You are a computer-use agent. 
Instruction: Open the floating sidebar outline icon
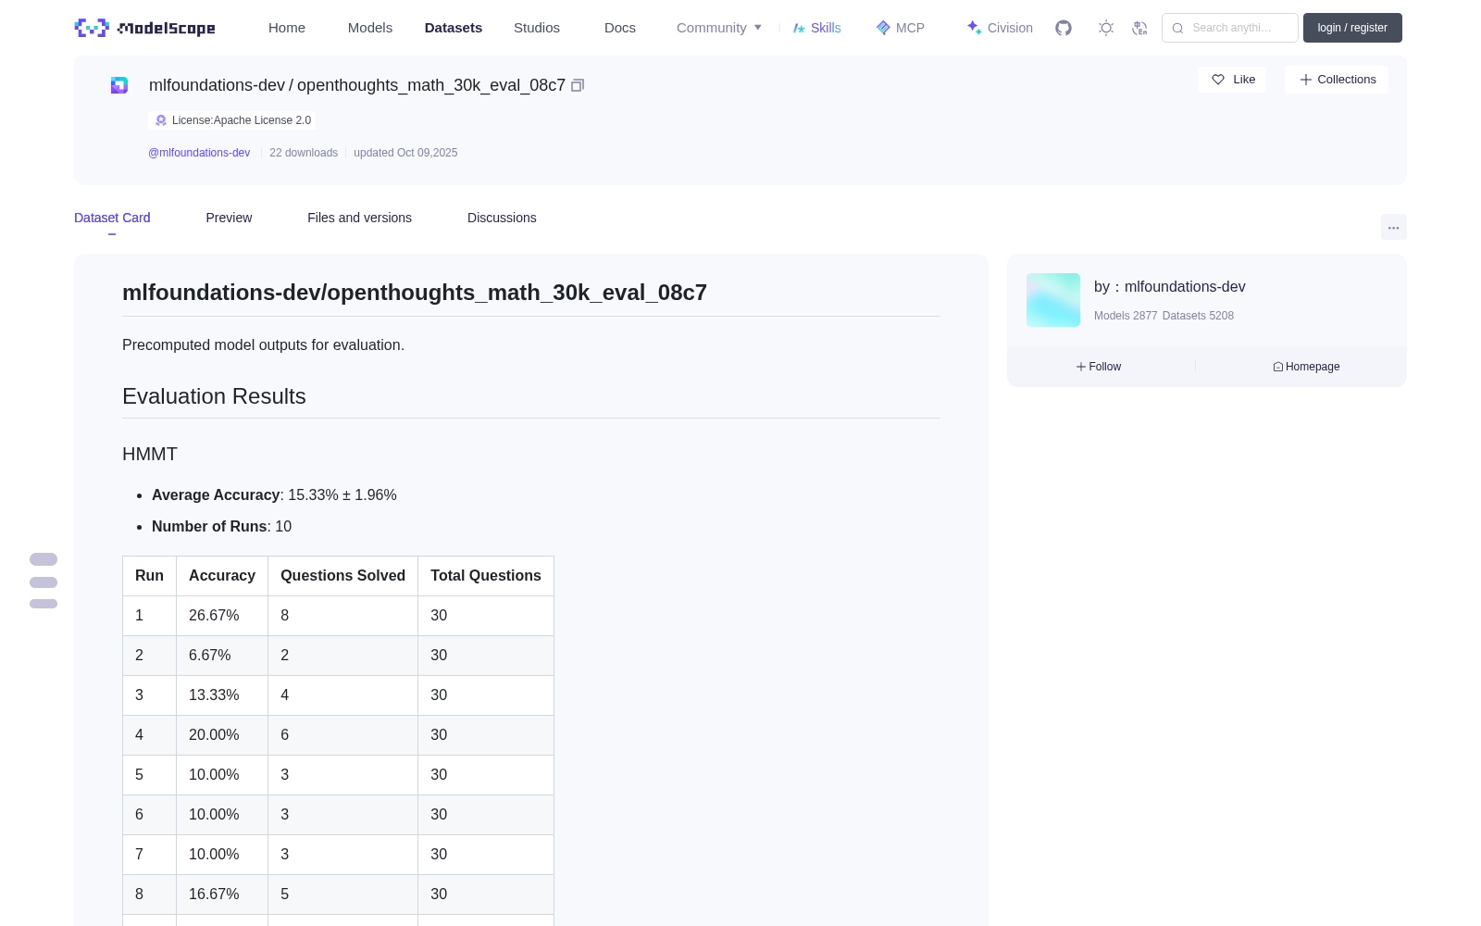click(44, 581)
